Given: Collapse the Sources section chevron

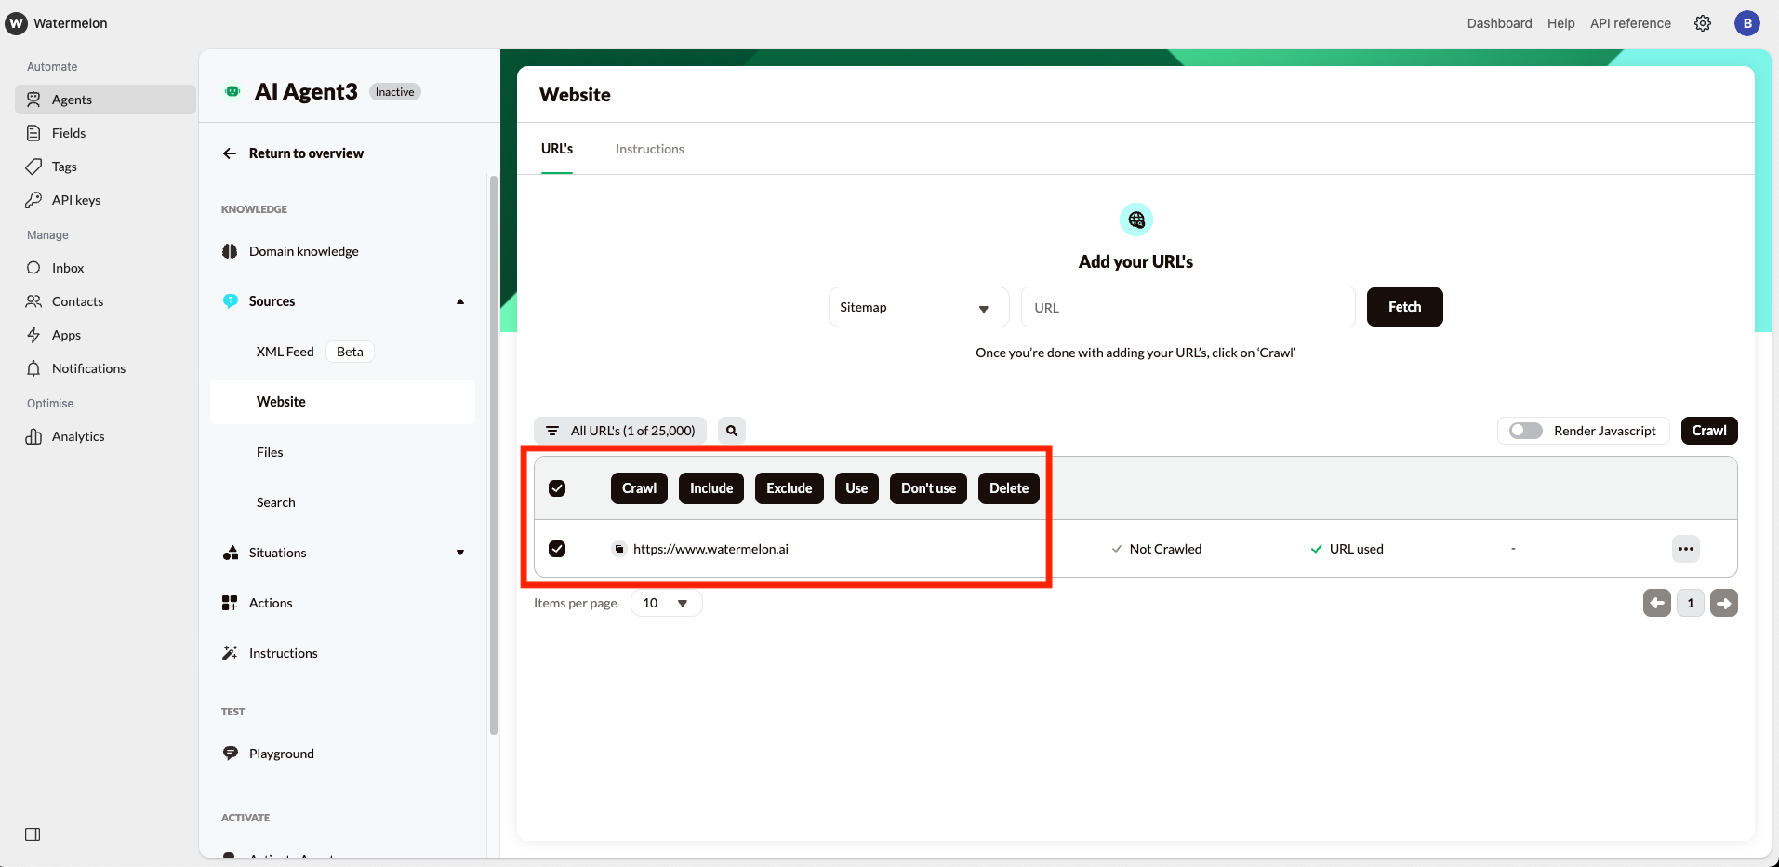Looking at the screenshot, I should coord(459,300).
